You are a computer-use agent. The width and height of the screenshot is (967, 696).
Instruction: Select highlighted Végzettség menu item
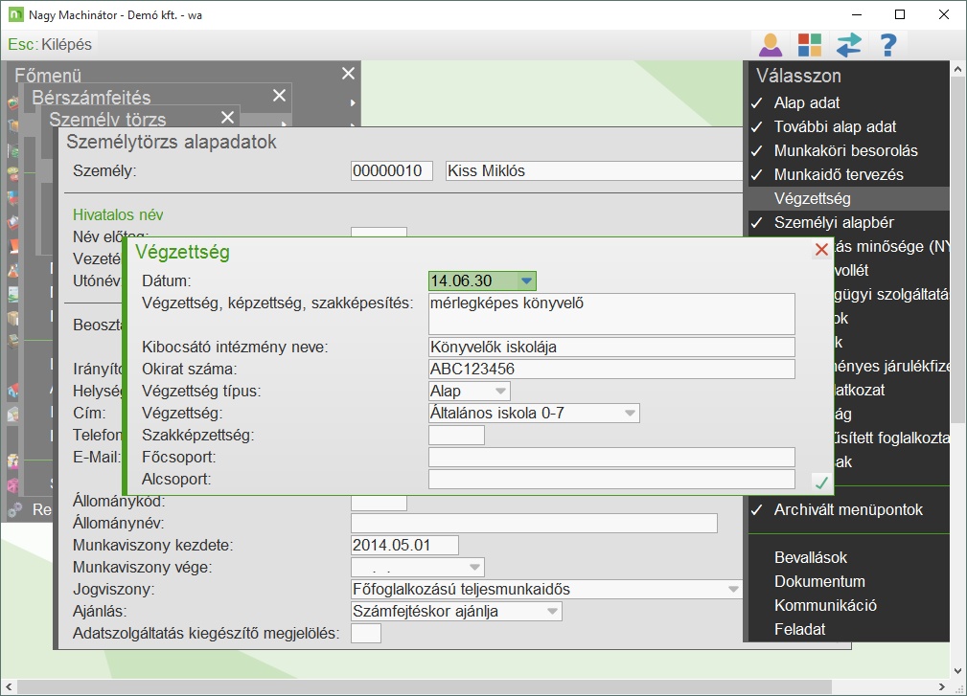pos(849,199)
